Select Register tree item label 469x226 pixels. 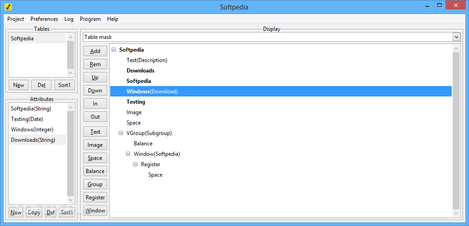point(151,164)
